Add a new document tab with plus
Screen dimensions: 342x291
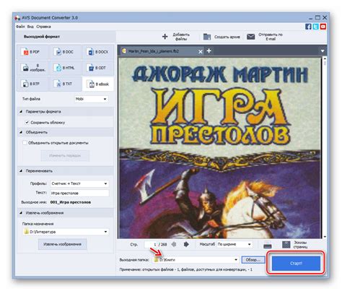(209, 51)
